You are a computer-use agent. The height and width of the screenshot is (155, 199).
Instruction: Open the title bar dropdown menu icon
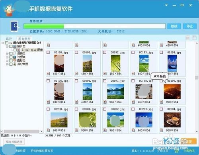[166, 5]
